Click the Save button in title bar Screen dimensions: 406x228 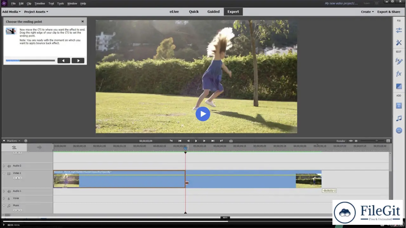coord(366,3)
